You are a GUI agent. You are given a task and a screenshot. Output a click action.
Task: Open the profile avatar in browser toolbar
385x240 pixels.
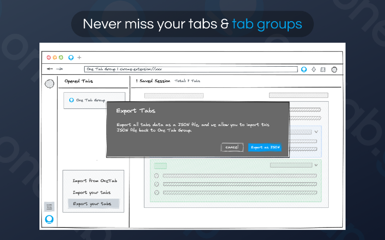click(x=334, y=70)
